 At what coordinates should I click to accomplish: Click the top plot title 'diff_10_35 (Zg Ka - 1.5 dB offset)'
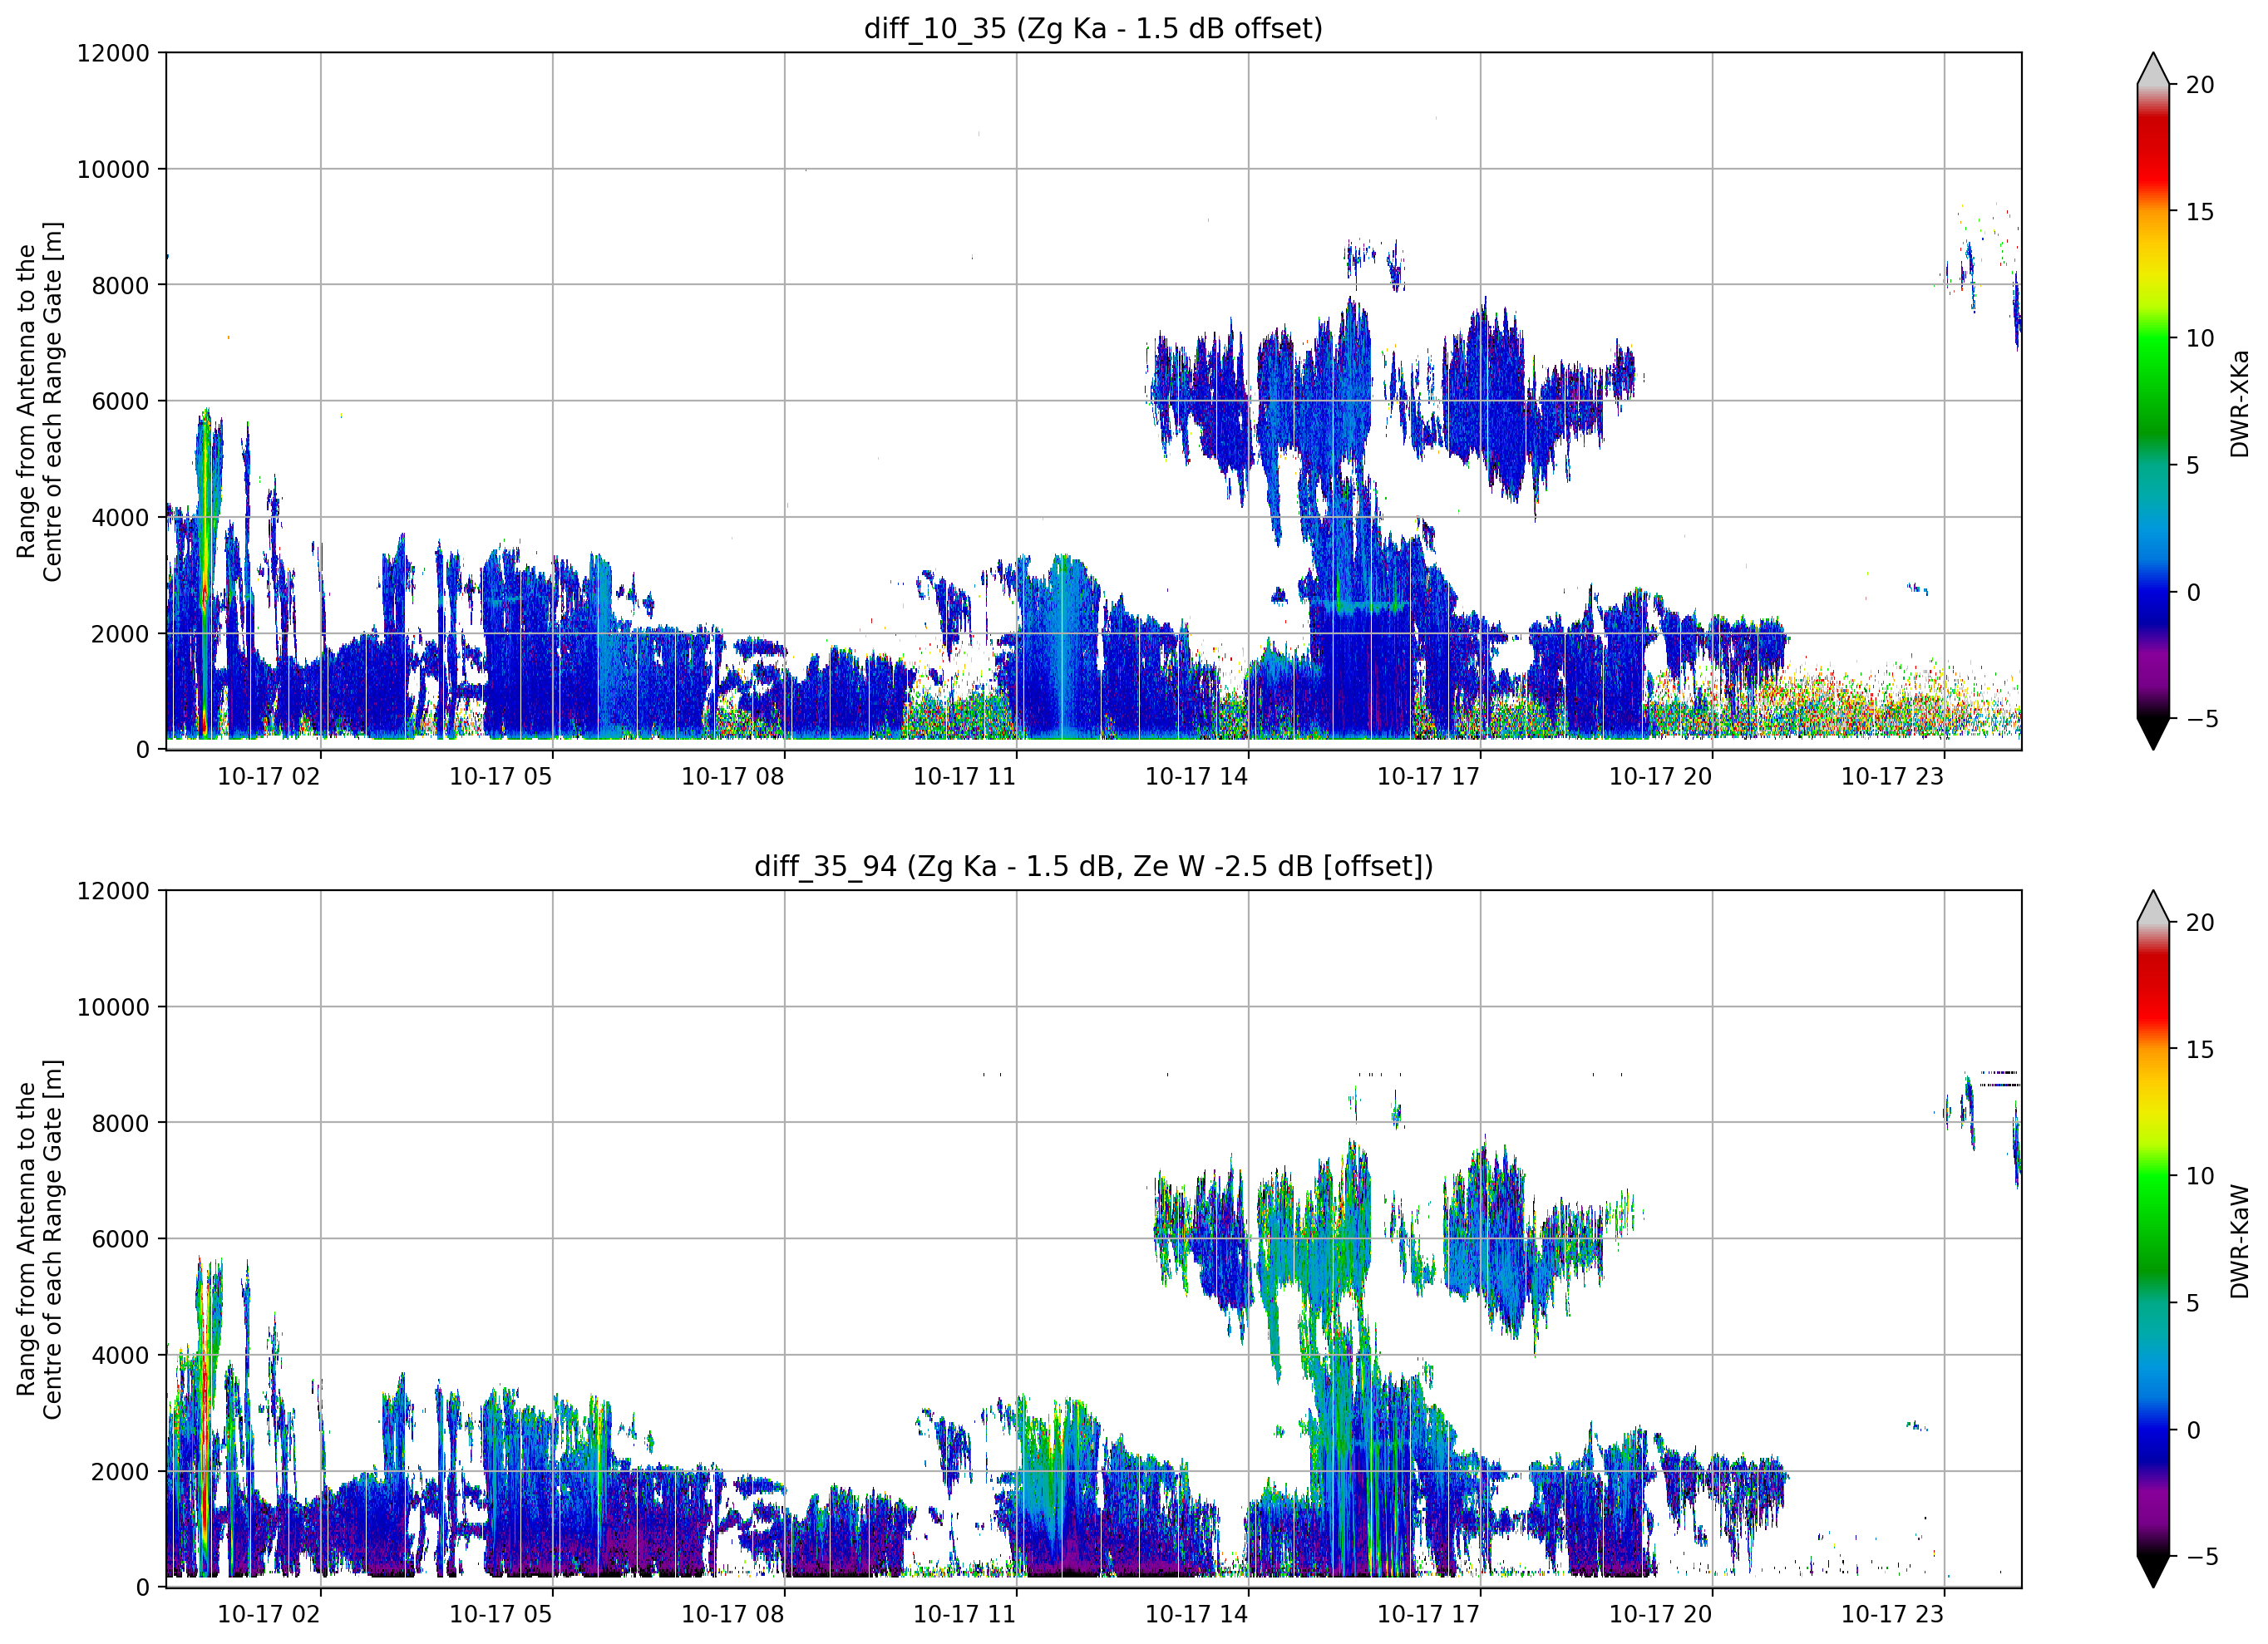point(1093,28)
